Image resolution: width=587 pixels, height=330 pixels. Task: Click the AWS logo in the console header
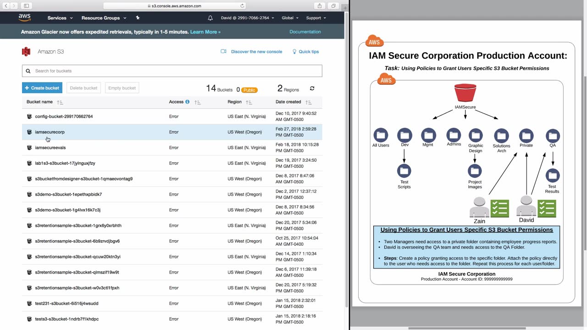[25, 17]
